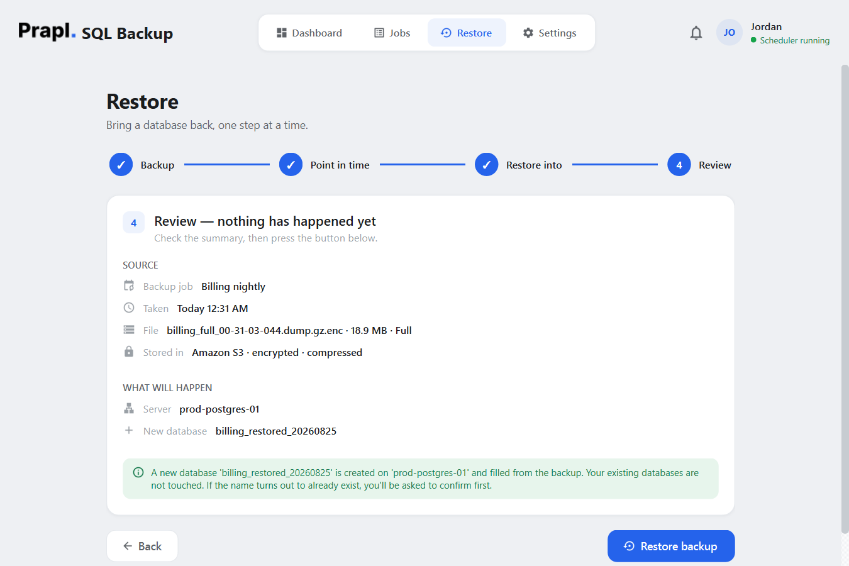Image resolution: width=849 pixels, height=566 pixels.
Task: Click the prod-postgres-01 server value
Action: click(x=219, y=409)
